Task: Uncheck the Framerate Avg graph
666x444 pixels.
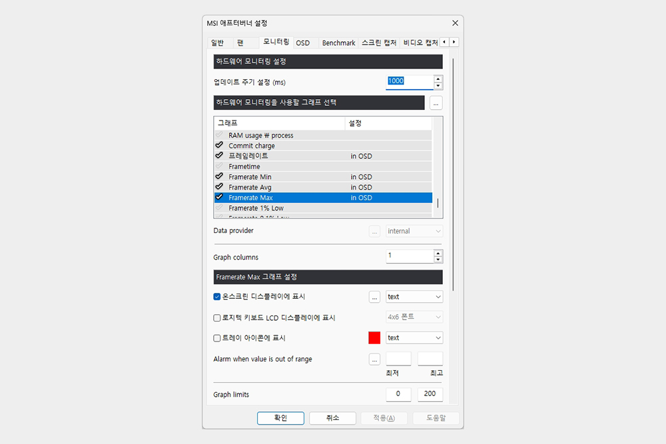Action: click(x=219, y=187)
